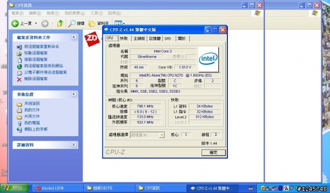Open Shared Documents link in other places
The height and width of the screenshot is (193, 330).
point(32,116)
